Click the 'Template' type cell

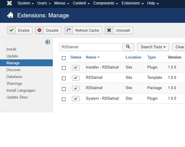point(154,78)
